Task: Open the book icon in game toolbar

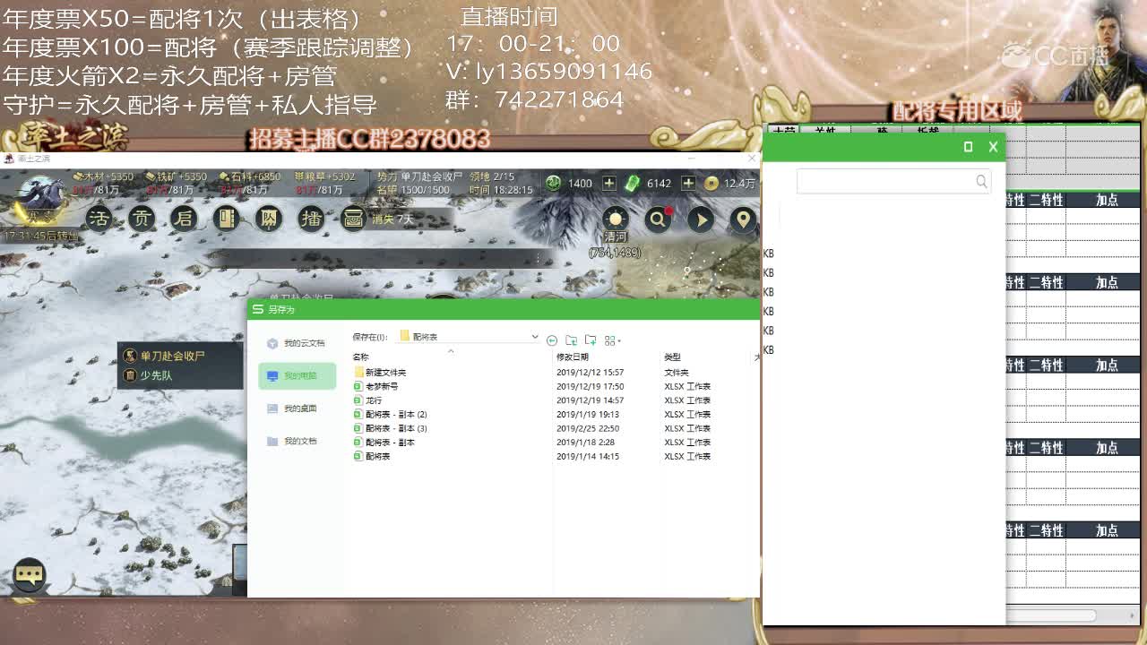Action: [227, 219]
